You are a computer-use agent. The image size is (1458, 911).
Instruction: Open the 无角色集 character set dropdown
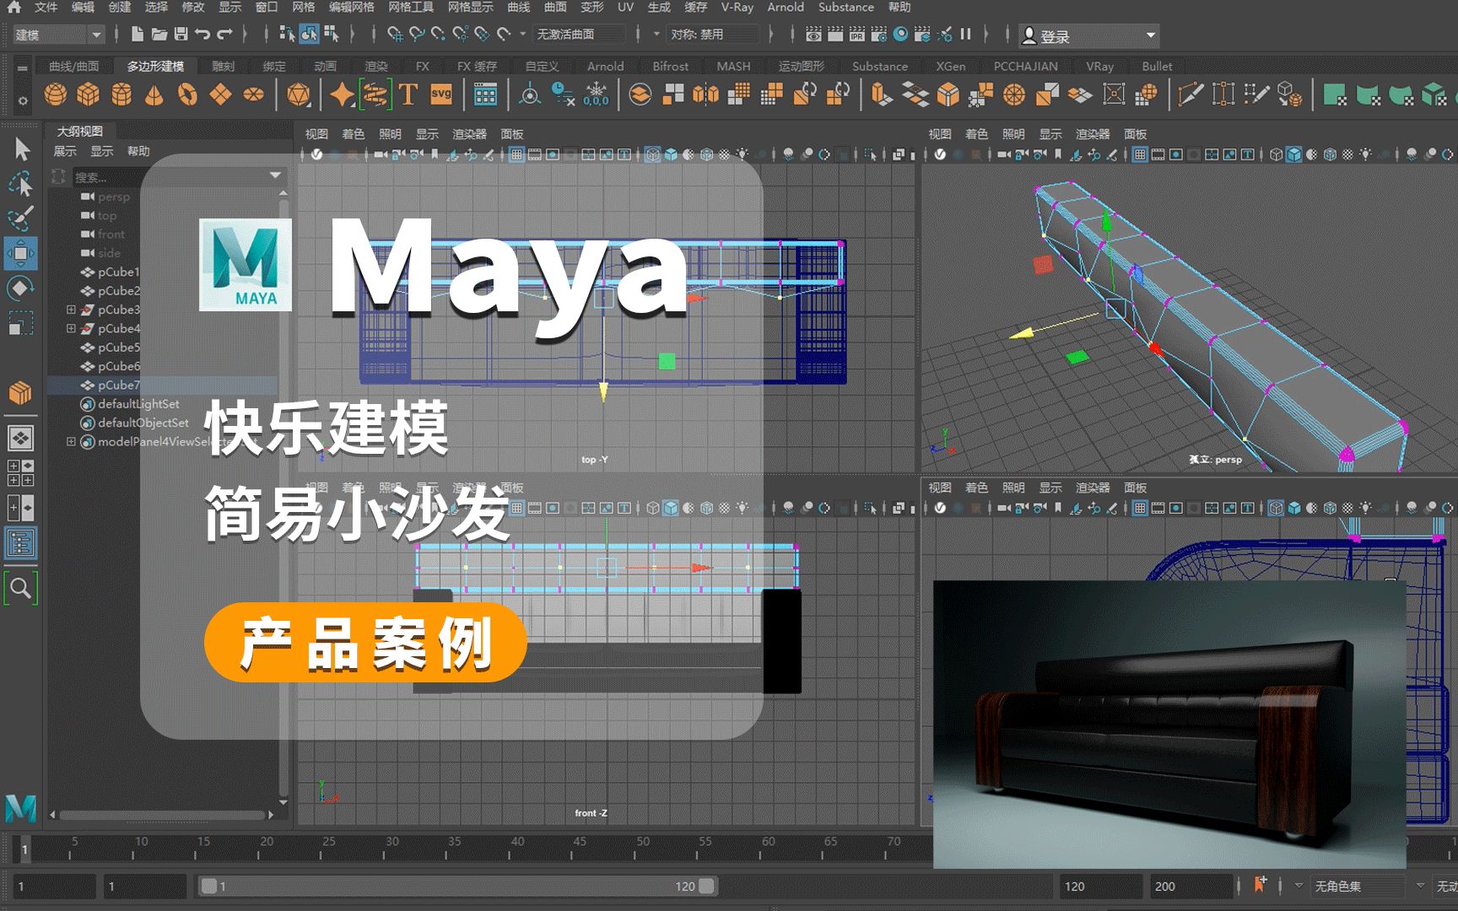tap(1358, 886)
